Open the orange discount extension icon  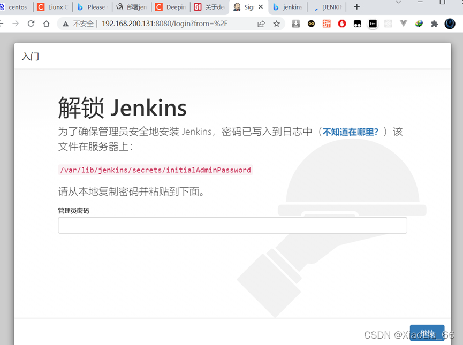[x=327, y=24]
